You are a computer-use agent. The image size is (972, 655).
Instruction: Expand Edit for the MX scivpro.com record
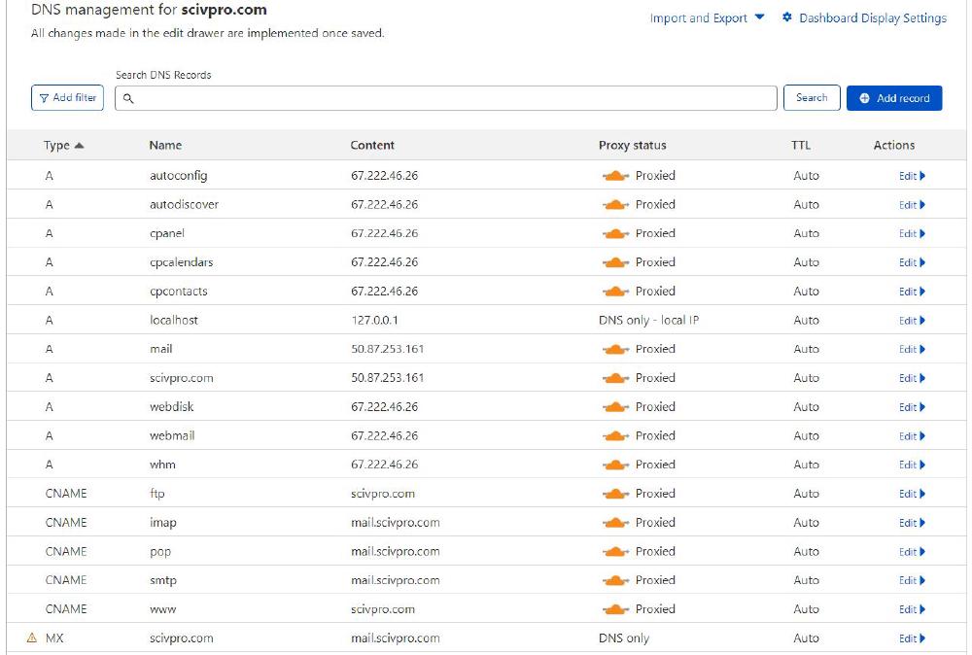tap(912, 638)
